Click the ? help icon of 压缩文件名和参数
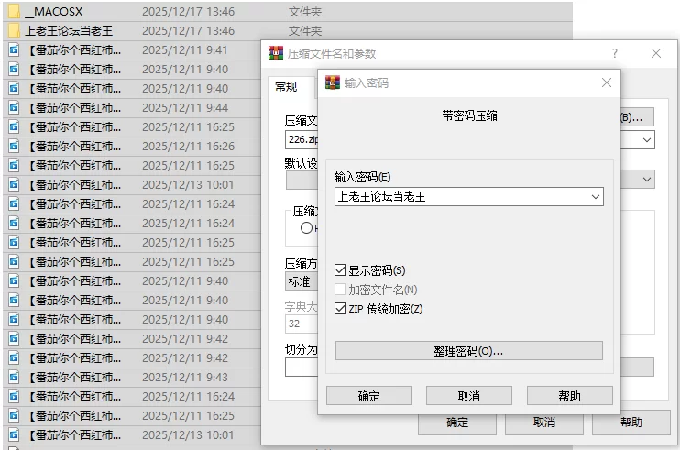This screenshot has width=680, height=450. [615, 53]
